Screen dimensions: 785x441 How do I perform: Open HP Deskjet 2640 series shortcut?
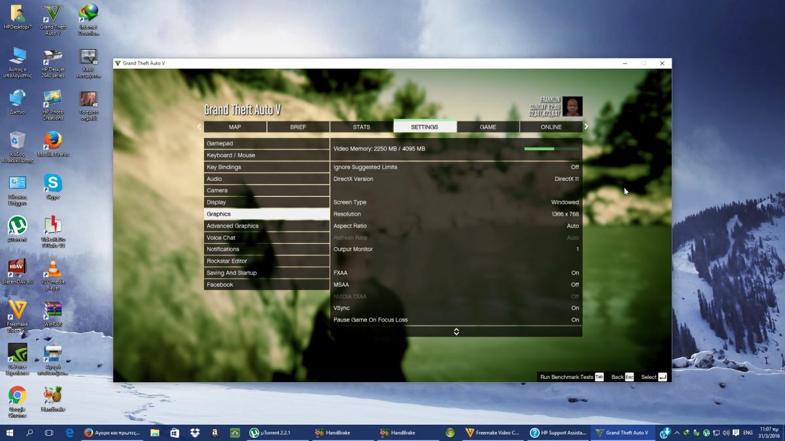(x=52, y=63)
